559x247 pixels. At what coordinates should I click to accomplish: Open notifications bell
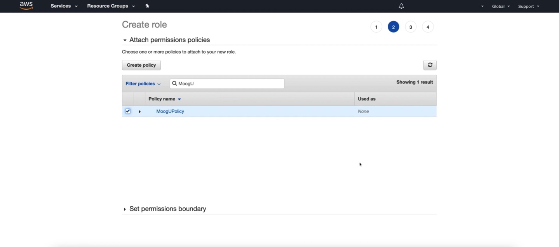[401, 6]
